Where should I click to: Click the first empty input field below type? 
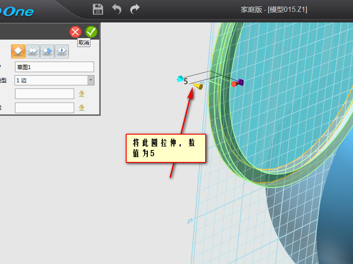[44, 94]
